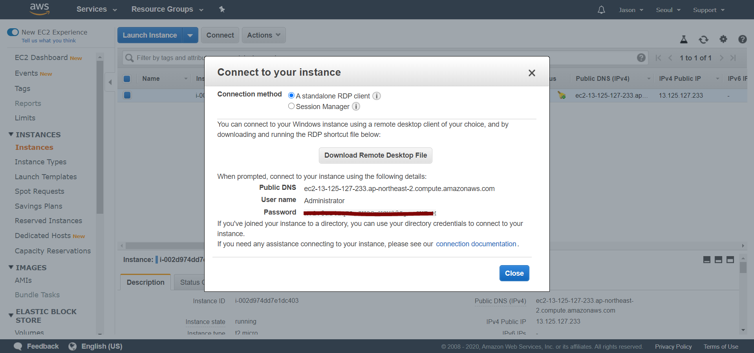Image resolution: width=754 pixels, height=353 pixels.
Task: Open the Actions dropdown
Action: (264, 35)
